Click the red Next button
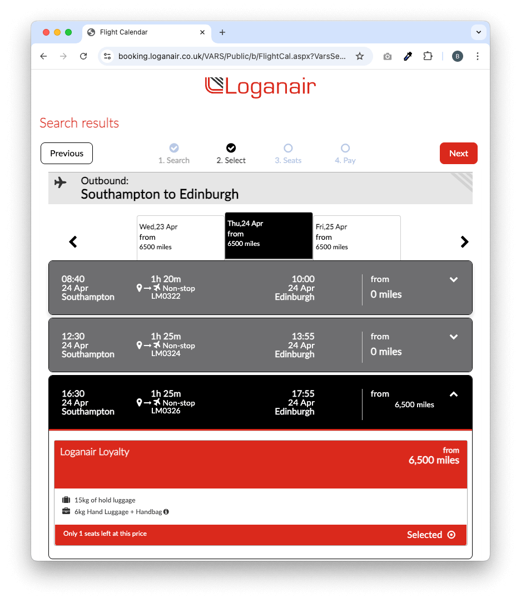The width and height of the screenshot is (521, 602). click(x=458, y=154)
